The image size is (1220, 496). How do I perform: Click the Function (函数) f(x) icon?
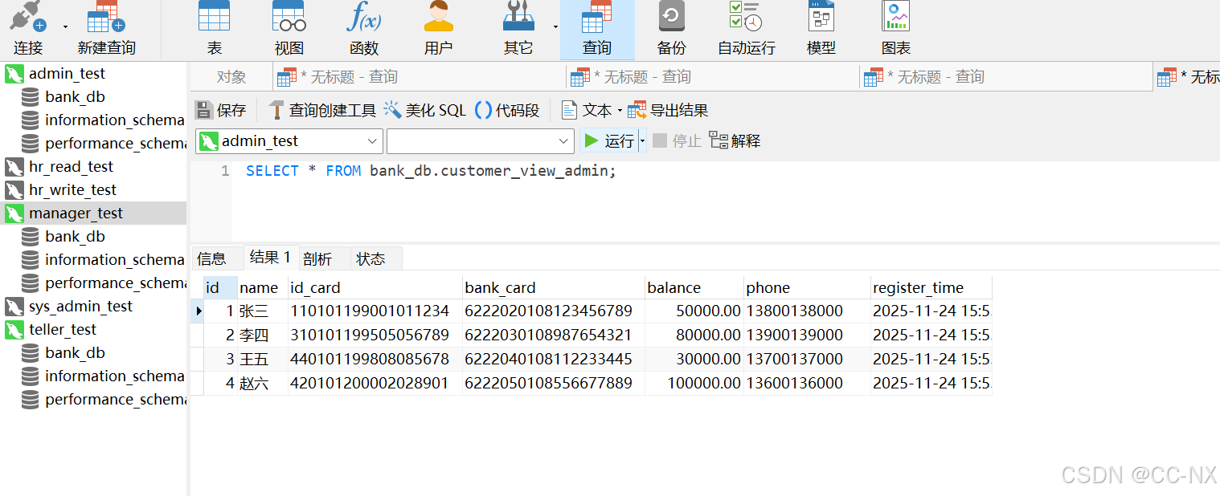(x=363, y=16)
